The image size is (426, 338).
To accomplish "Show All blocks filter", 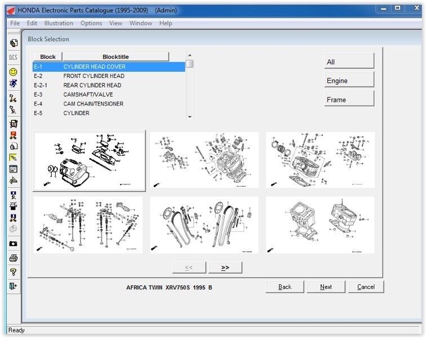I will [x=349, y=61].
